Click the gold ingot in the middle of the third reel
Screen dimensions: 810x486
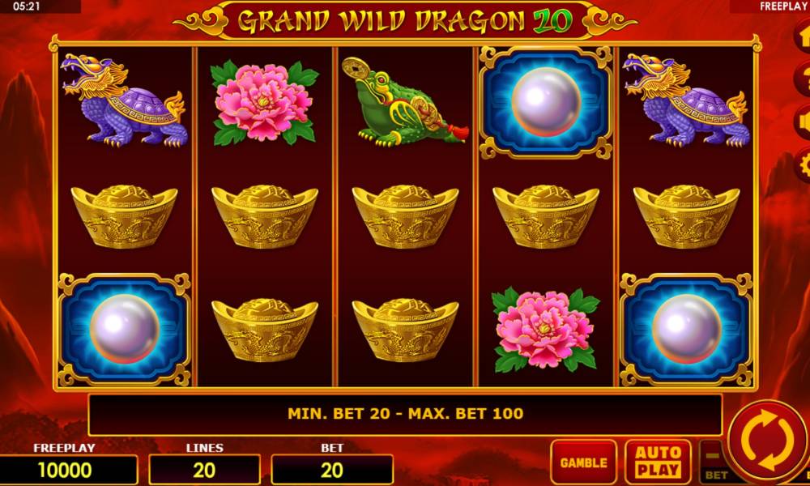[405, 216]
